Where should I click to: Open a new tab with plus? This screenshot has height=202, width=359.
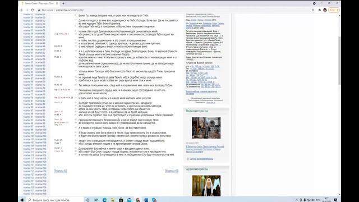[63, 3]
